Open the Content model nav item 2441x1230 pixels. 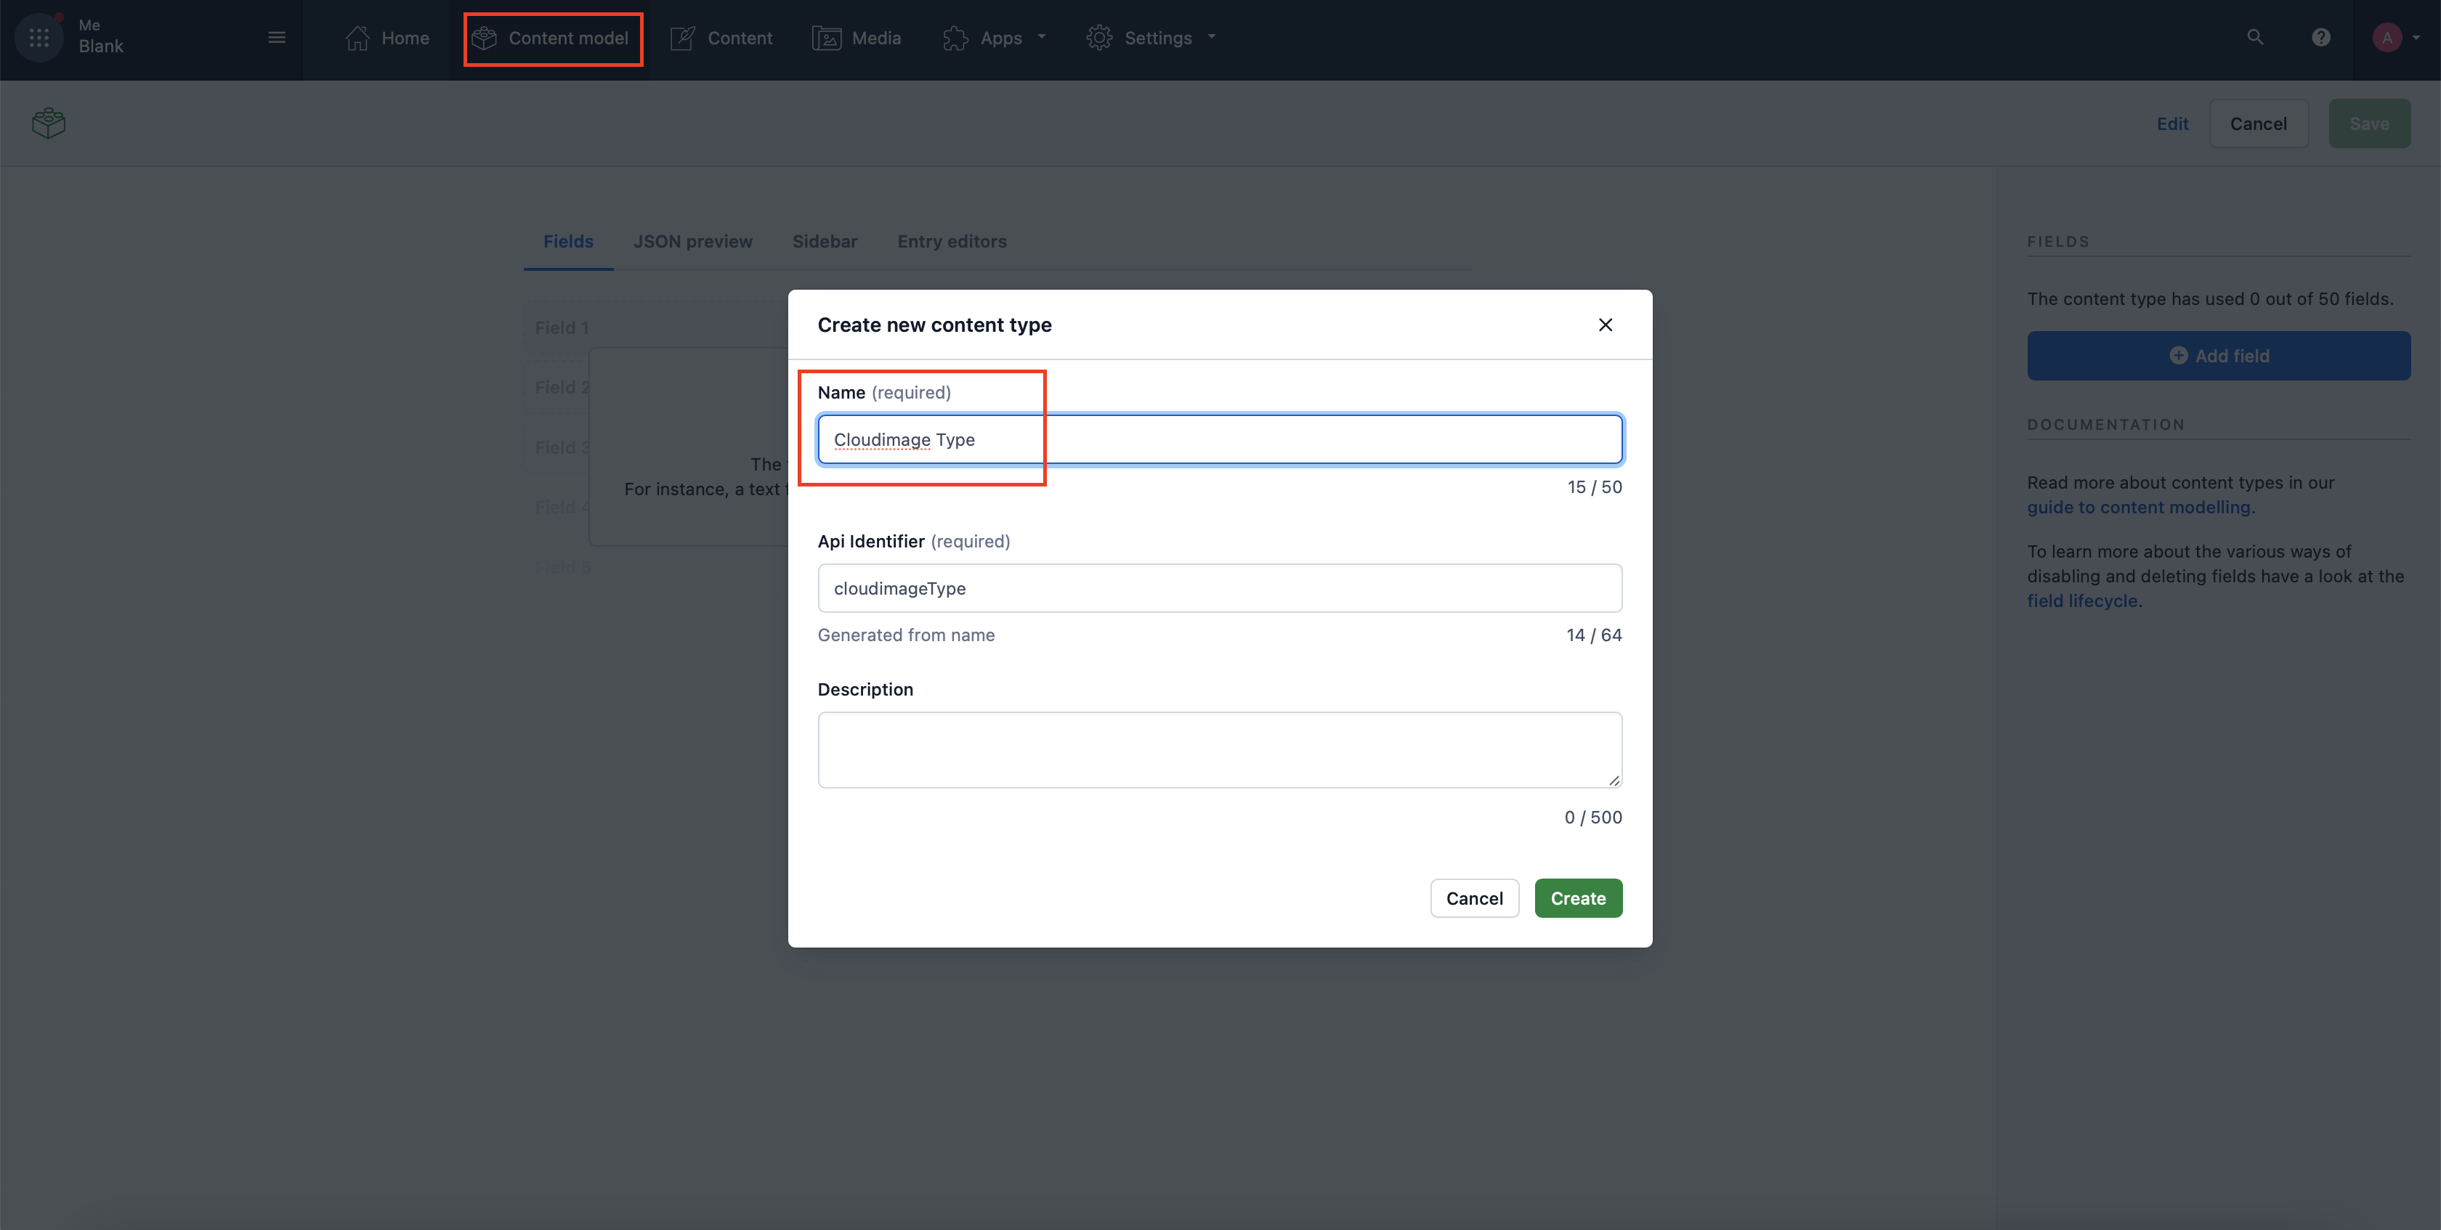552,38
